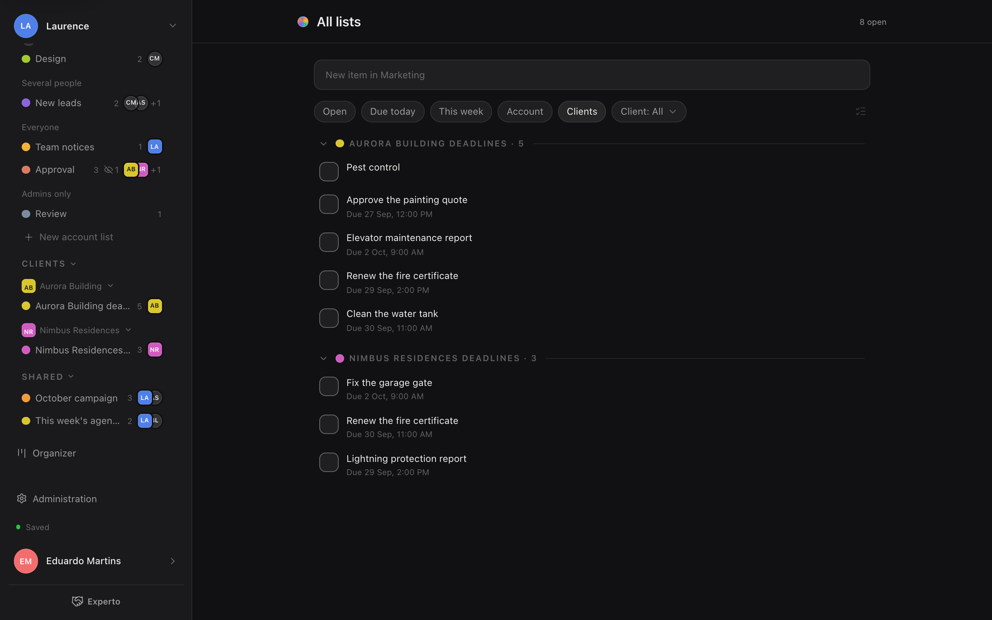
Task: Select the Open filter
Action: [334, 112]
